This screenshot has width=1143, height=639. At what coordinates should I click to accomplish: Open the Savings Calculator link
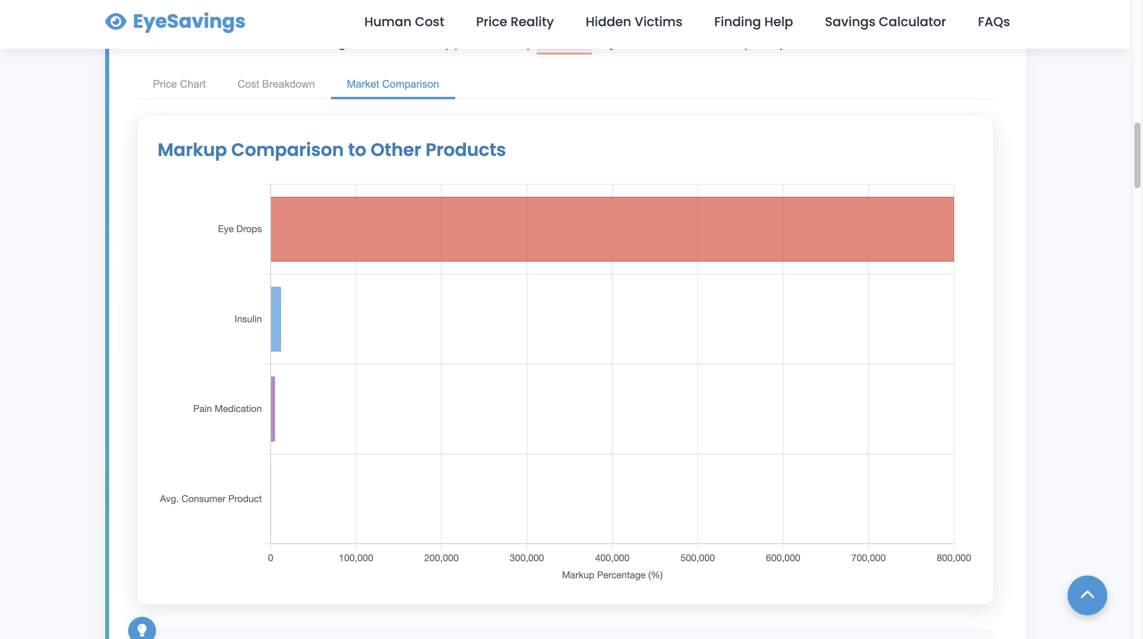885,22
